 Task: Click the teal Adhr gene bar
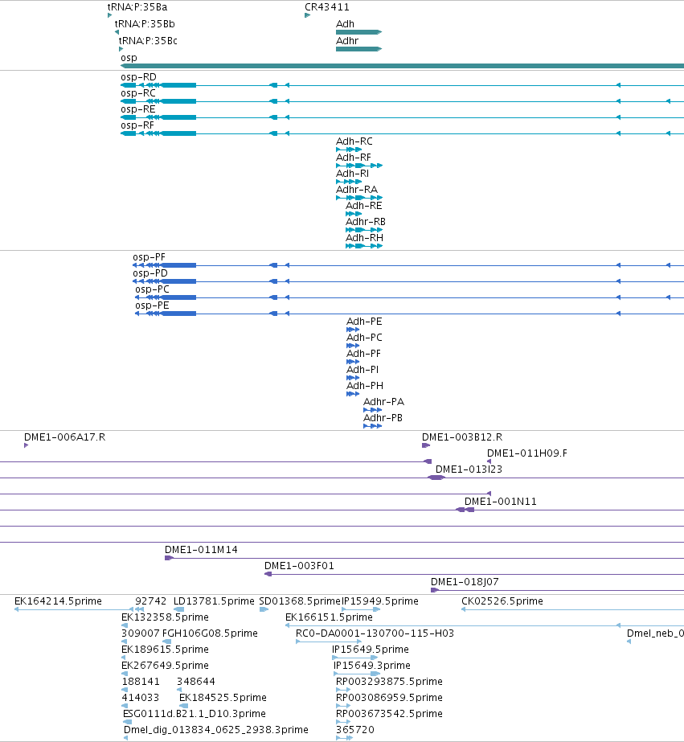click(x=358, y=49)
